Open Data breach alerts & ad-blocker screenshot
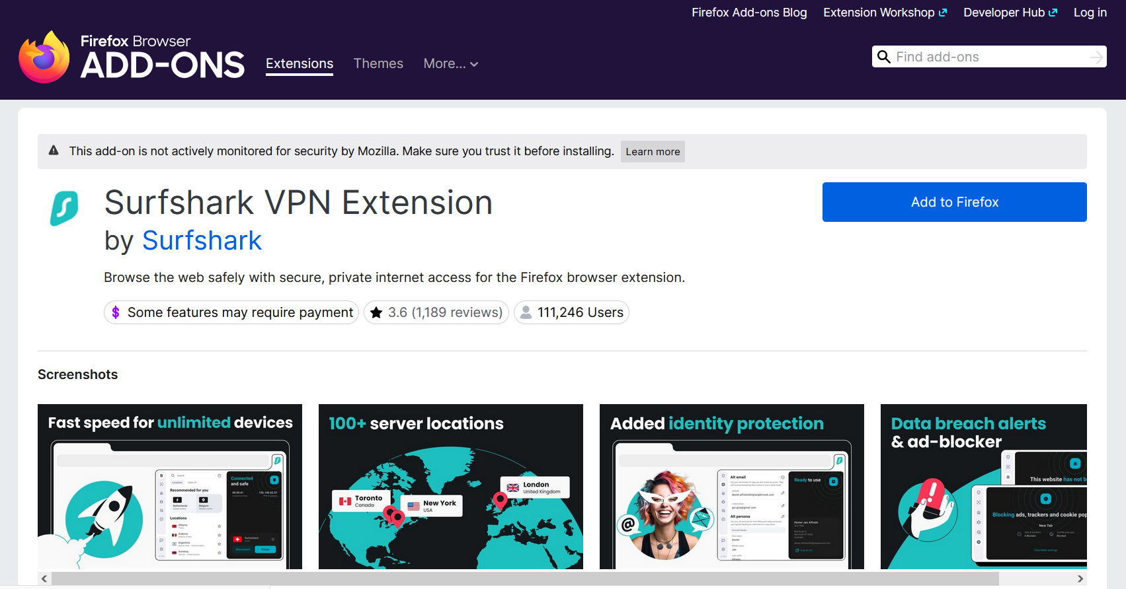This screenshot has width=1126, height=589. 984,487
